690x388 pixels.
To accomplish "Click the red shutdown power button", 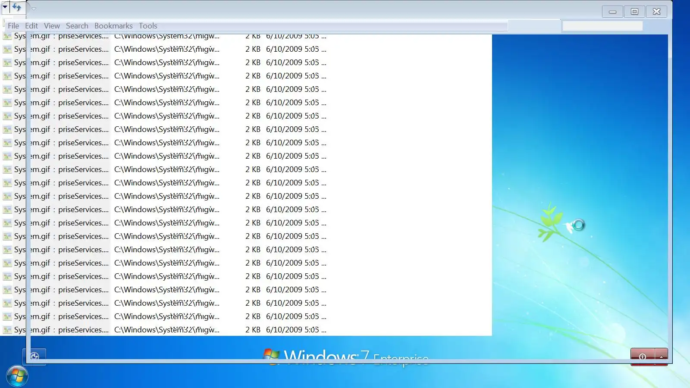I will [x=643, y=357].
